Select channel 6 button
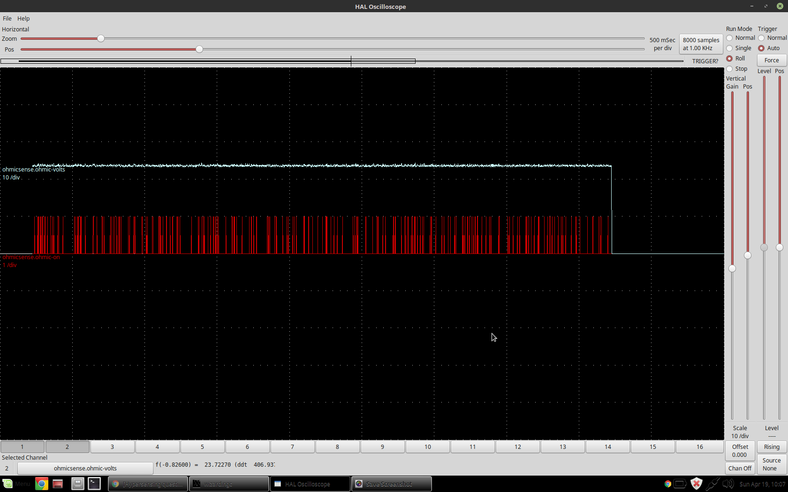788x492 pixels. pos(247,447)
